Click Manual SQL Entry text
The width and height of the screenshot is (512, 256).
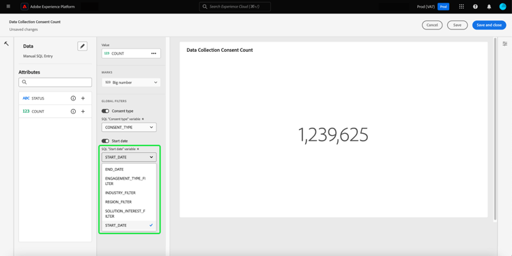coord(38,56)
